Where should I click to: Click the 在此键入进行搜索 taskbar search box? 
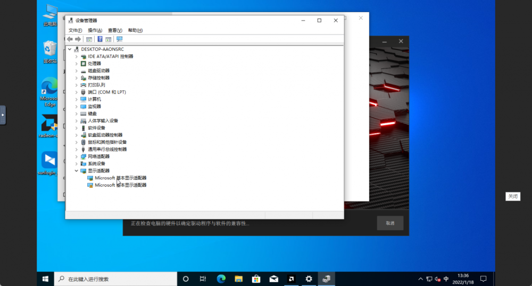tap(115, 279)
